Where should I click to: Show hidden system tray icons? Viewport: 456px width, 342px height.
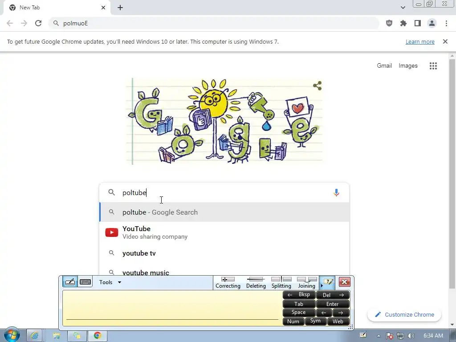point(379,336)
